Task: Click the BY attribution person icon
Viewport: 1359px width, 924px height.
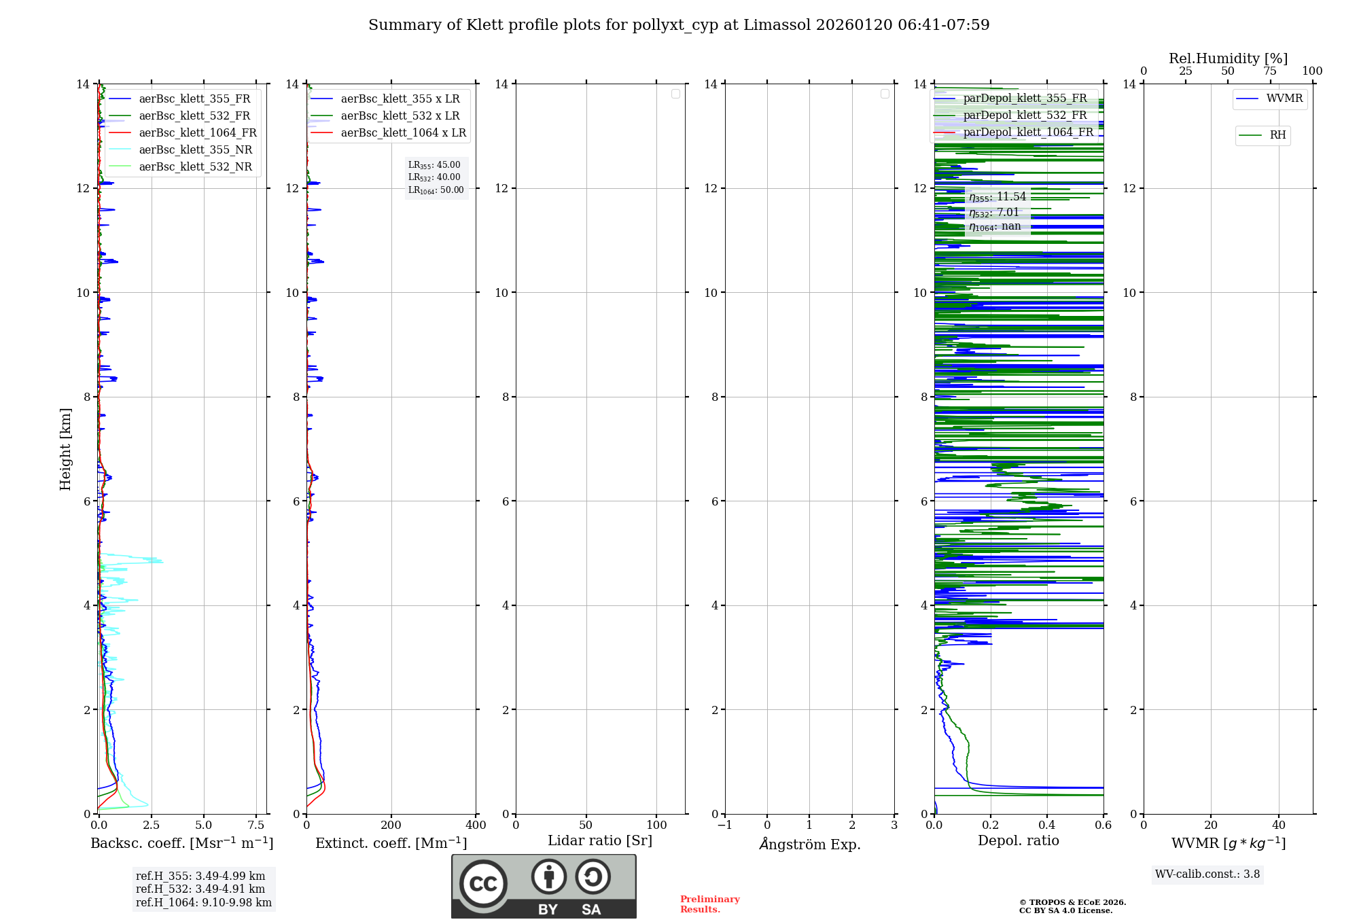Action: click(548, 876)
